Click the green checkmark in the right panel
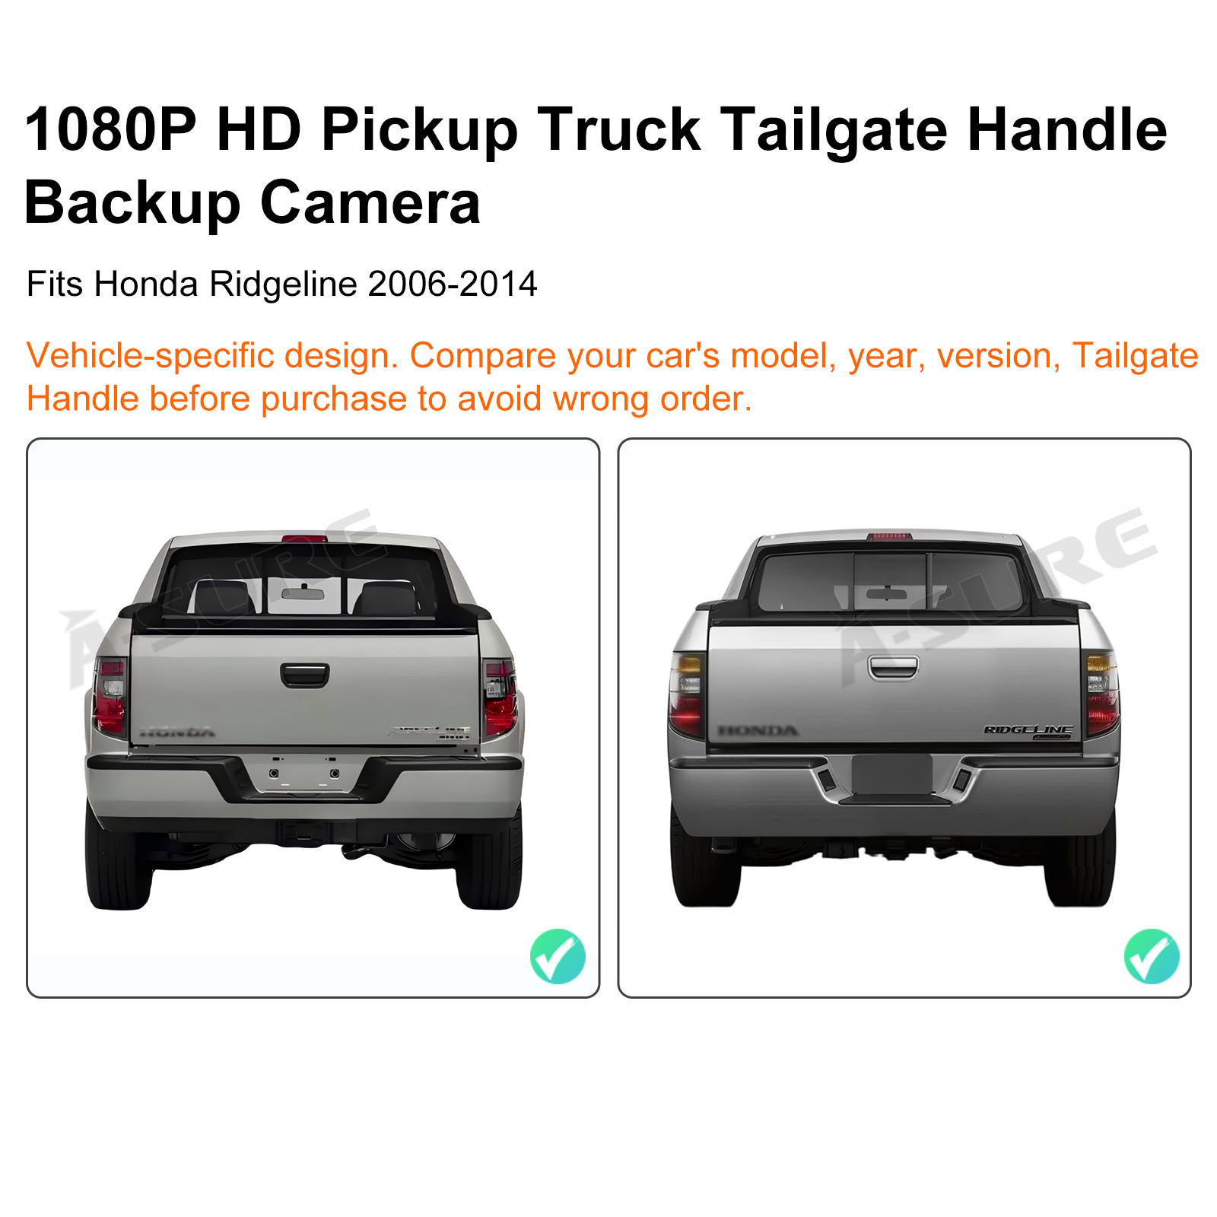The height and width of the screenshot is (1217, 1217). click(1152, 956)
